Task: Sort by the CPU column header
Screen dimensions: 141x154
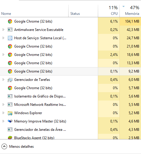Action: point(109,11)
